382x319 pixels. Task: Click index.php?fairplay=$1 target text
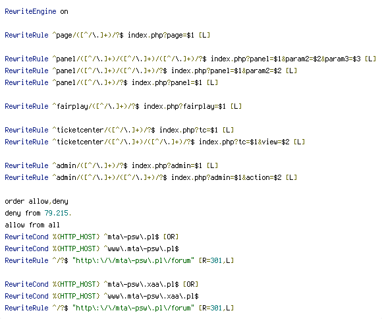pyautogui.click(x=184, y=106)
